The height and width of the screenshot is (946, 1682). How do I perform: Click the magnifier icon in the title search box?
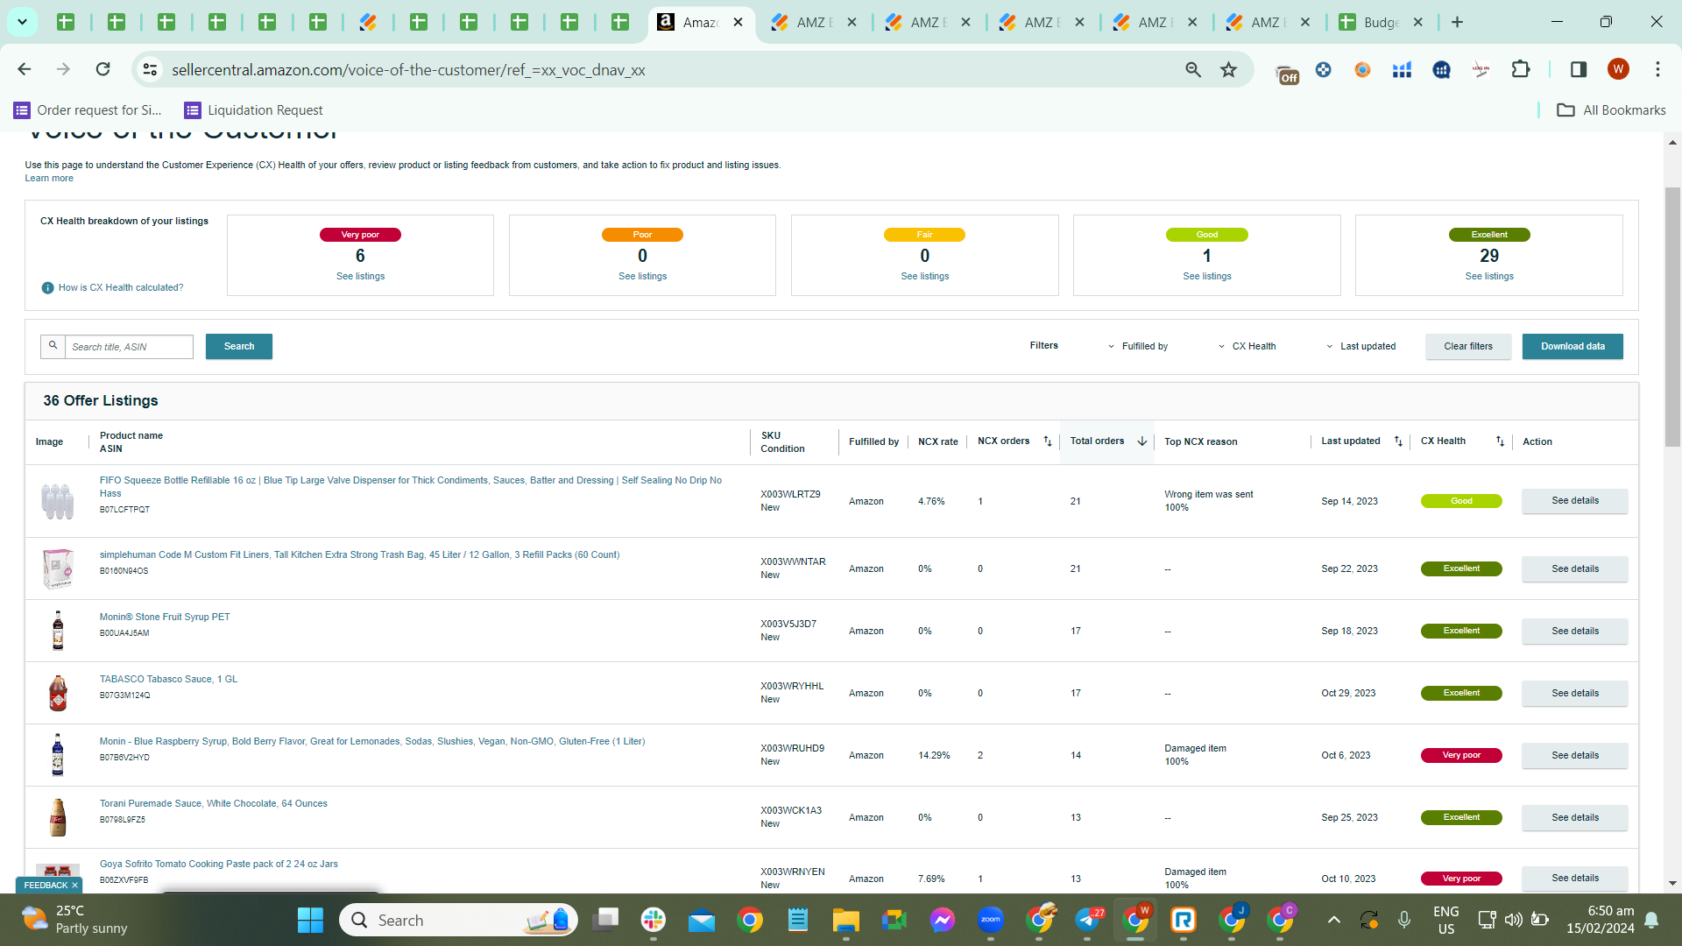point(53,346)
